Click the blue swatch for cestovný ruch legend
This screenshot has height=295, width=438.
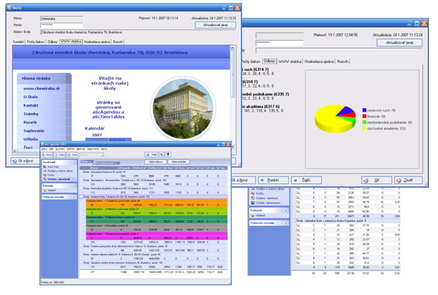pyautogui.click(x=364, y=110)
